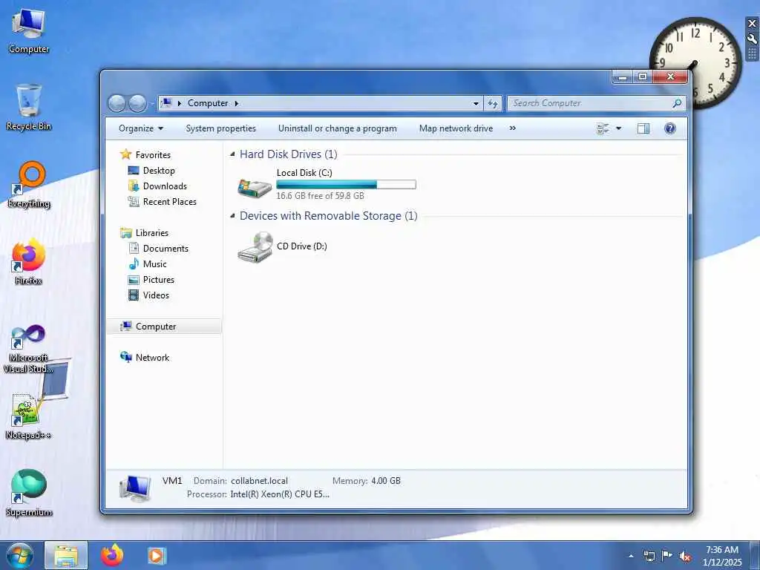Screen dimensions: 760x570
Task: Click the Computer breadcrumb in address bar
Action: pos(208,103)
